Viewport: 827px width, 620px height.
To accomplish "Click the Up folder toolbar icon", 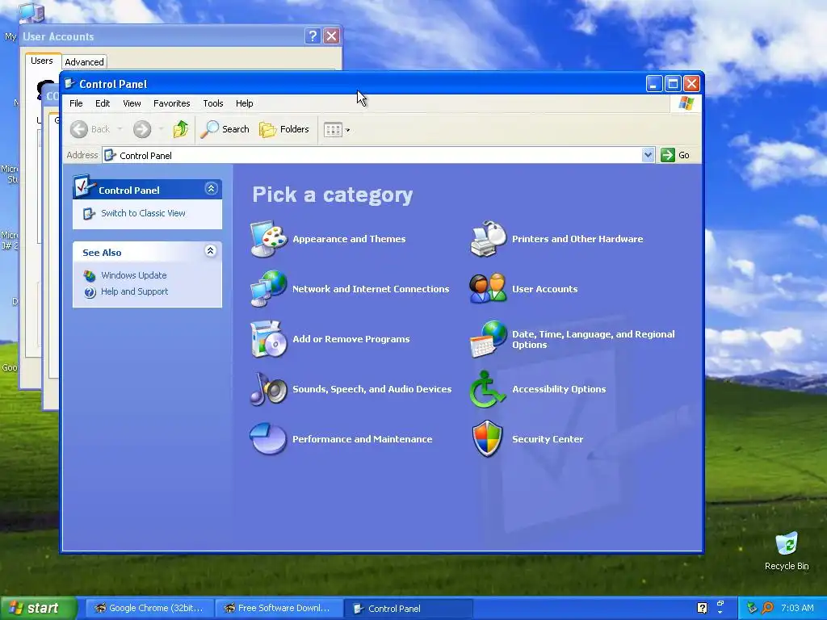I will tap(180, 129).
